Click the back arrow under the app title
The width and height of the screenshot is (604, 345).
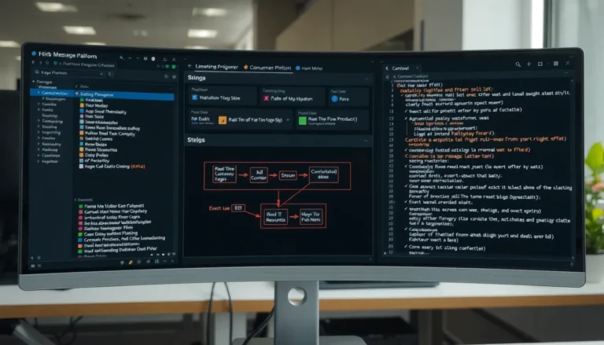tap(33, 63)
